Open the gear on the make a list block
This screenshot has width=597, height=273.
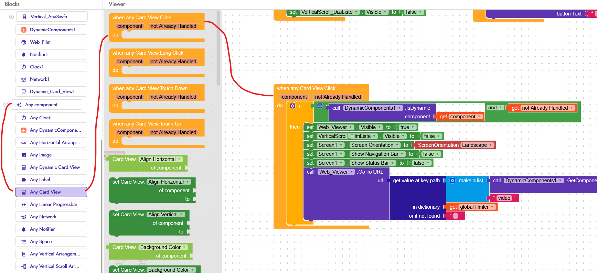452,181
